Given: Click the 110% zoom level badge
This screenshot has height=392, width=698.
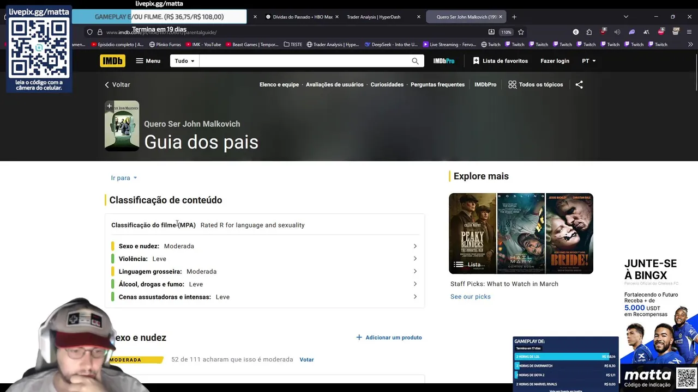Looking at the screenshot, I should [x=507, y=32].
